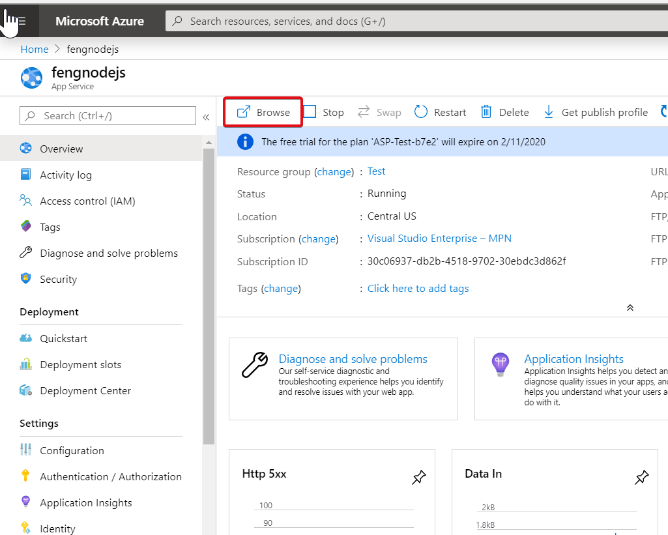668x535 pixels.
Task: Click the Subscription ID value text
Action: pos(467,261)
